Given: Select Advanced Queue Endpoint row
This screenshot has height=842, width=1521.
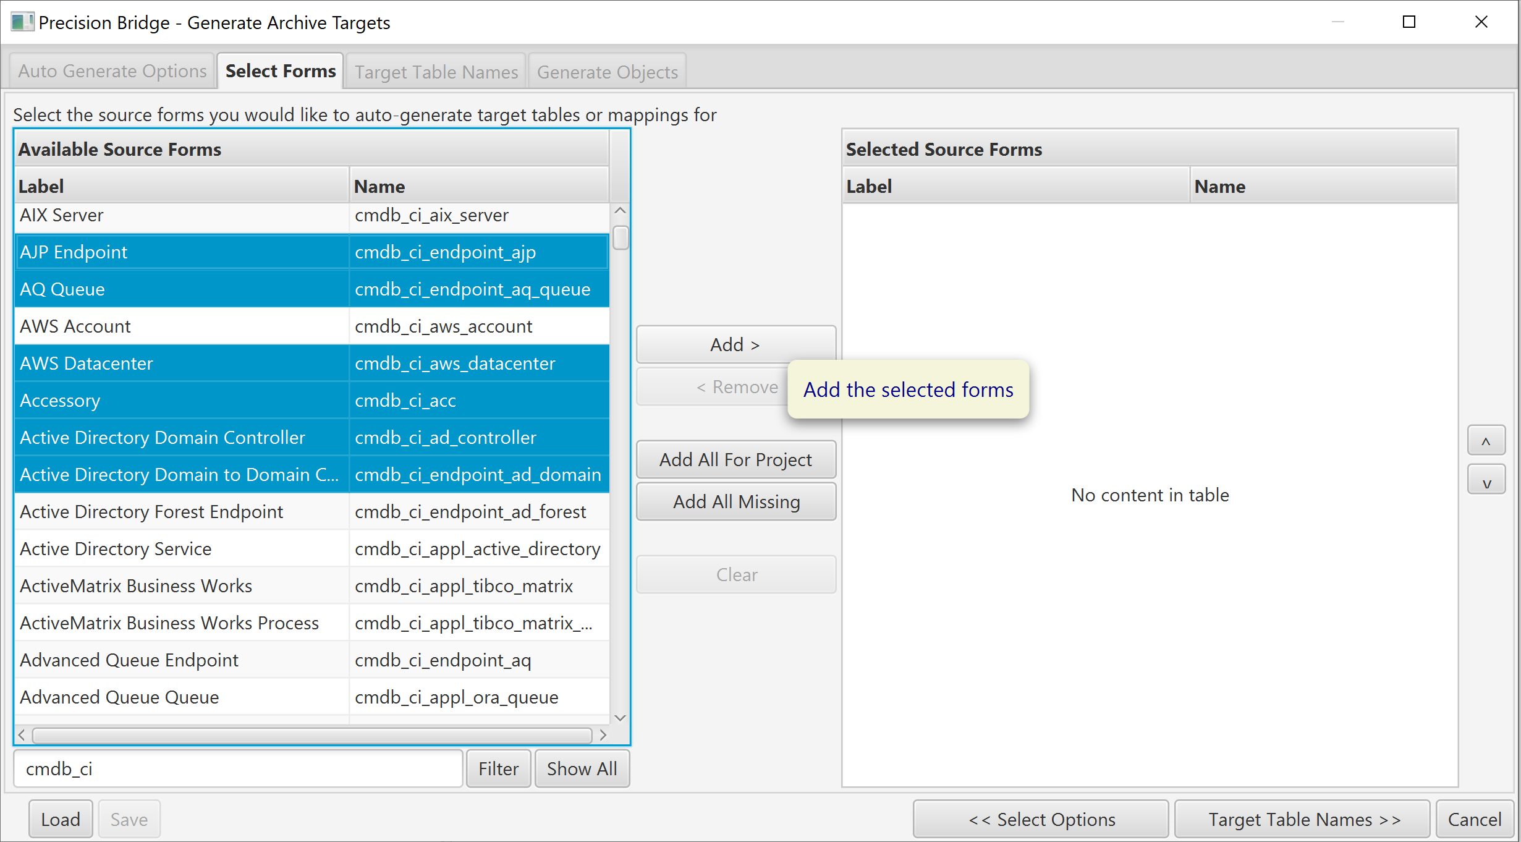Looking at the screenshot, I should [311, 660].
